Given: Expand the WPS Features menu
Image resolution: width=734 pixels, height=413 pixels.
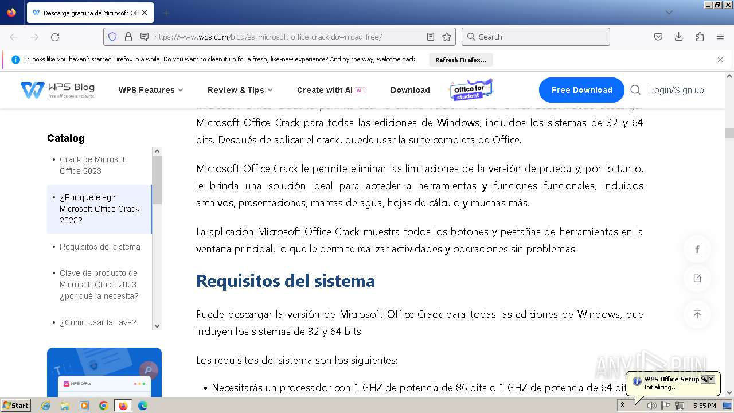Looking at the screenshot, I should point(151,90).
